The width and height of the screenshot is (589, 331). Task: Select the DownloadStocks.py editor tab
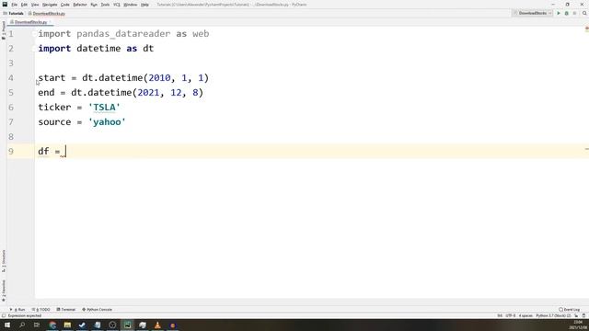click(29, 22)
